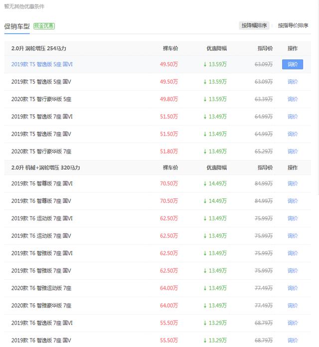Image resolution: width=319 pixels, height=347 pixels.
Task: Click 询价 for 2019款 T6 运动版 7座 国VI
Action: 293,219
